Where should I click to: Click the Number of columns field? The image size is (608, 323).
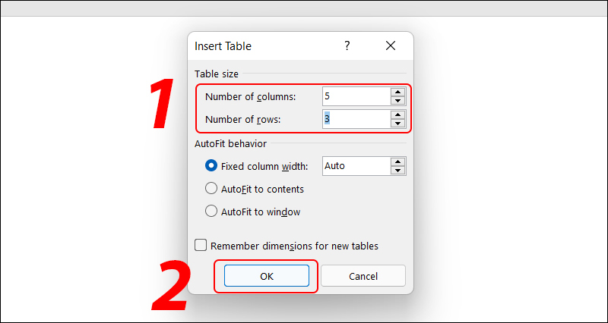pos(354,96)
